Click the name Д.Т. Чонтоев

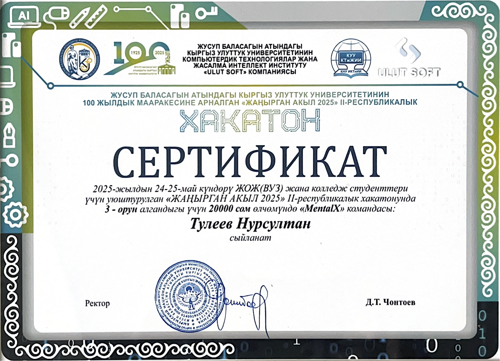coord(390,302)
